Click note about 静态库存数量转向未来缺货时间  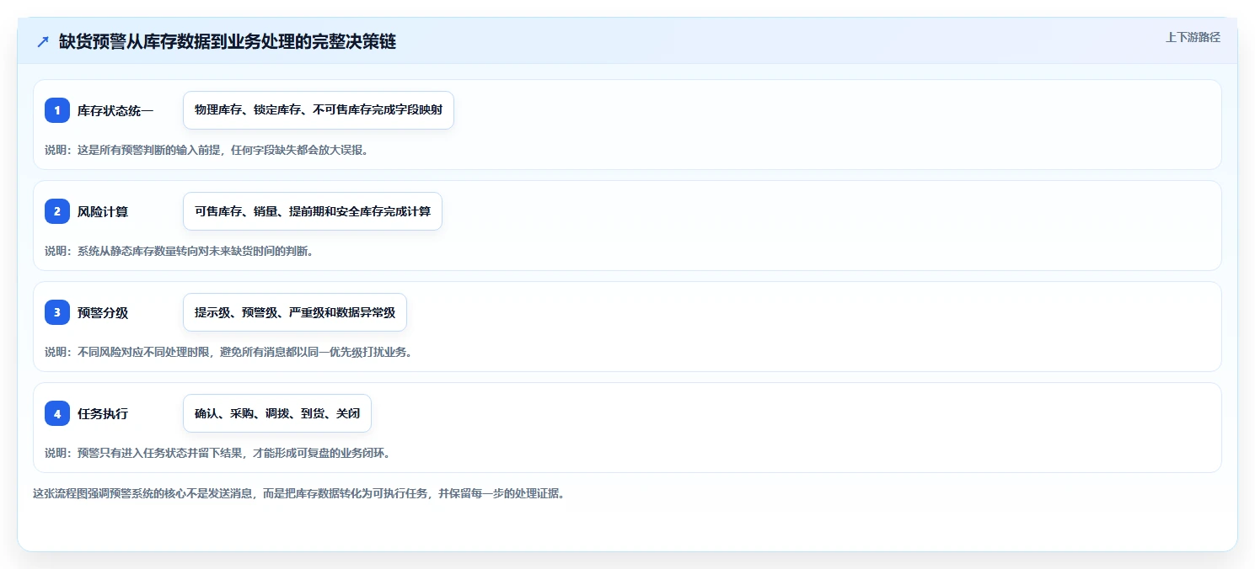click(x=180, y=251)
